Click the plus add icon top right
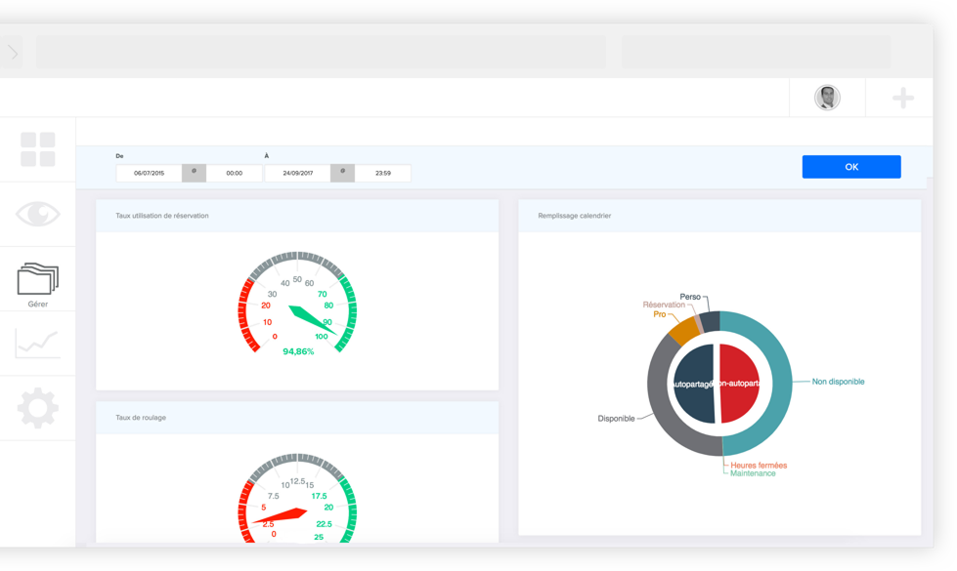957x571 pixels. pos(902,98)
